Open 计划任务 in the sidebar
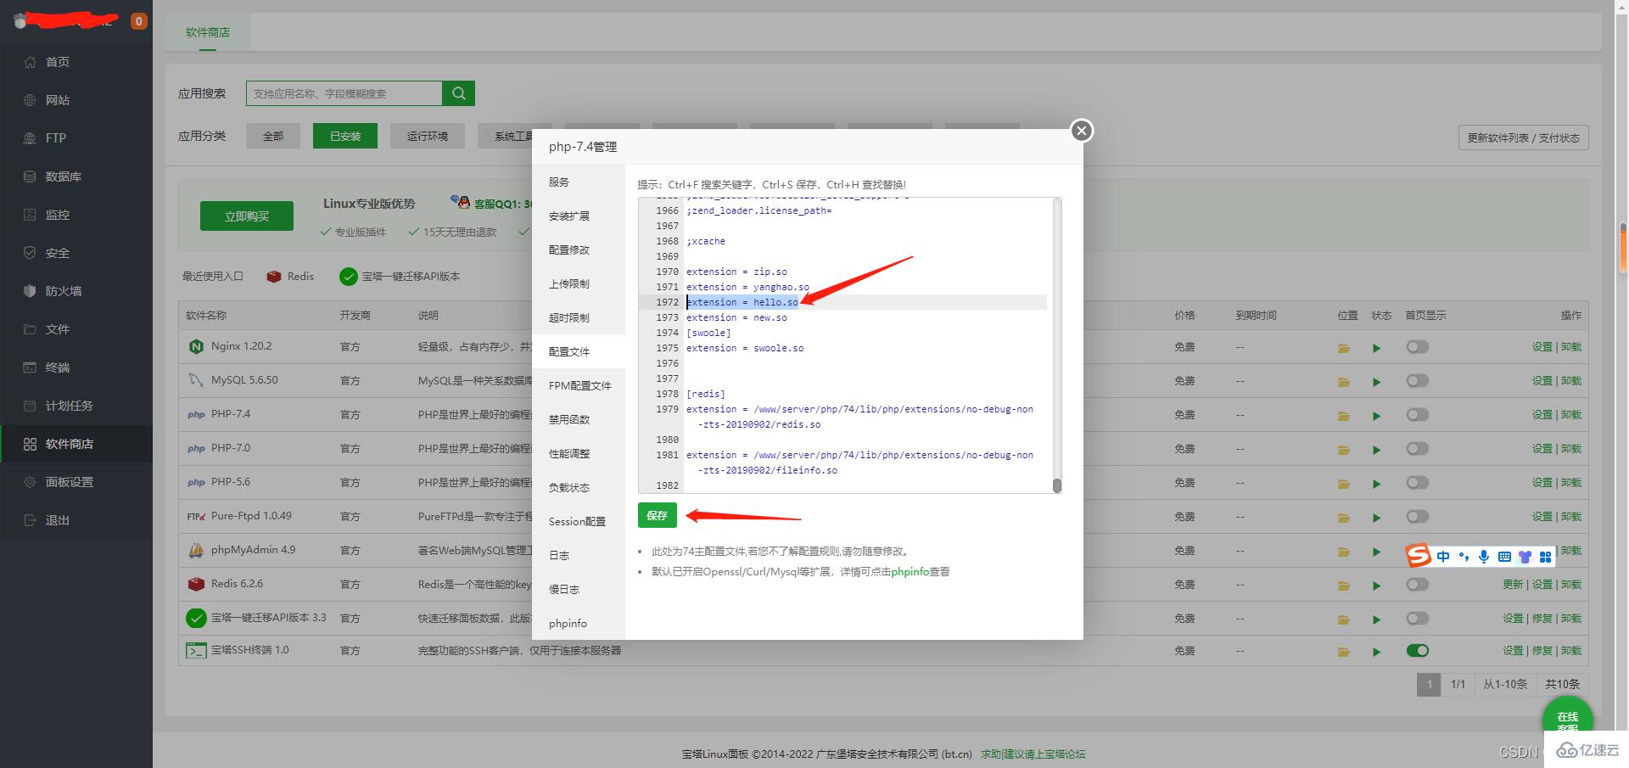1629x768 pixels. point(76,406)
